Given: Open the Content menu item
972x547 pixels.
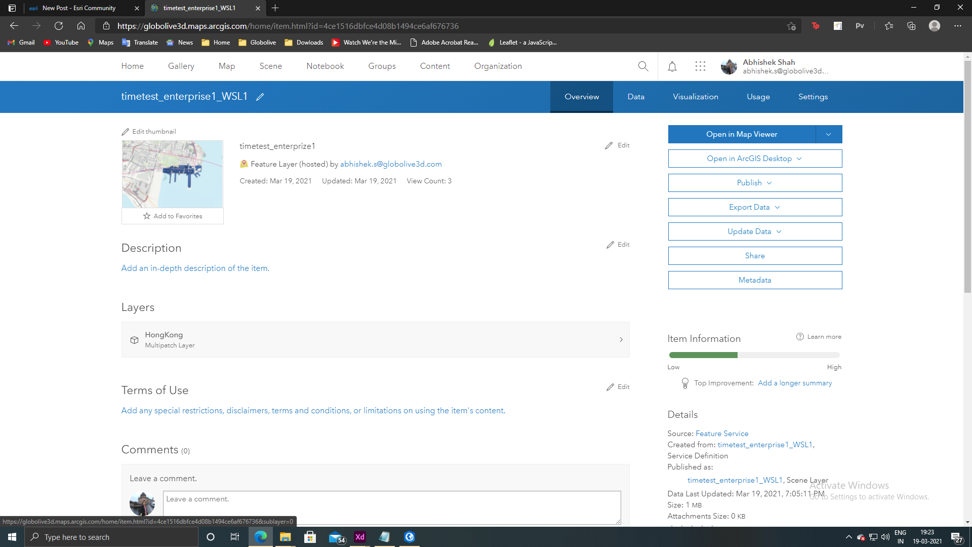Looking at the screenshot, I should pos(435,66).
